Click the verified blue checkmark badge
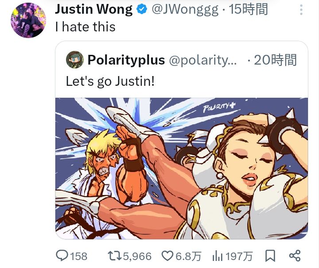Screen dimensions: 319x268 coord(142,9)
